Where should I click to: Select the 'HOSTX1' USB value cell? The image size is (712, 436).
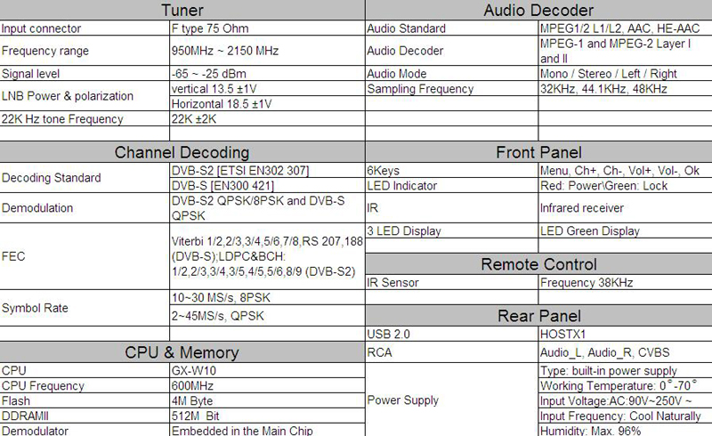click(626, 334)
